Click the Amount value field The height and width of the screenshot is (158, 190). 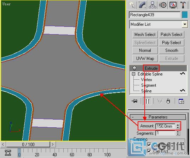165,126
